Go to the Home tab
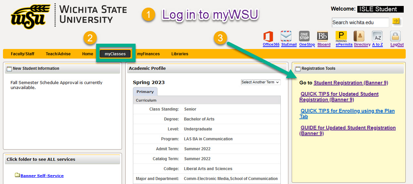The width and height of the screenshot is (413, 184). point(88,54)
